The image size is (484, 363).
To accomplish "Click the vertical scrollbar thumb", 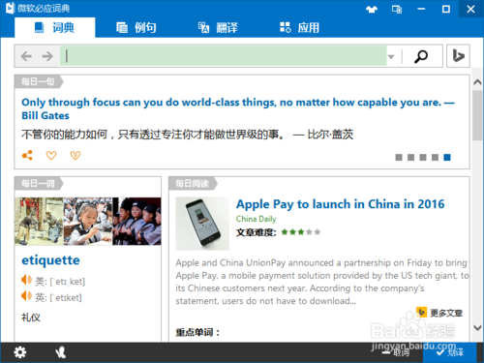I will [477, 115].
